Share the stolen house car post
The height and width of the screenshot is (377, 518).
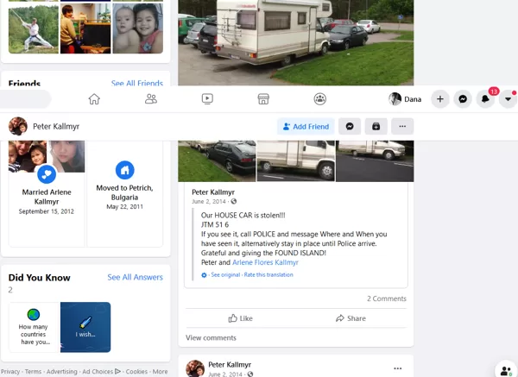coord(351,318)
